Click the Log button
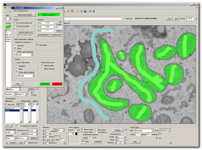This screenshot has width=202, height=150. pyautogui.click(x=169, y=19)
